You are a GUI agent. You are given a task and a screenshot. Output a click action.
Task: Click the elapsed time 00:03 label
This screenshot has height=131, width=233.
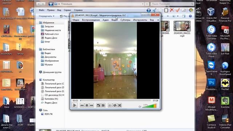[x=75, y=100]
